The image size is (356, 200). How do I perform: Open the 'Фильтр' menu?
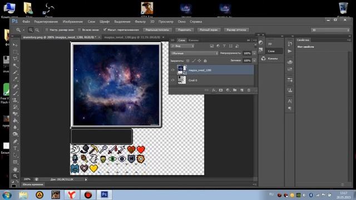pyautogui.click(x=140, y=22)
